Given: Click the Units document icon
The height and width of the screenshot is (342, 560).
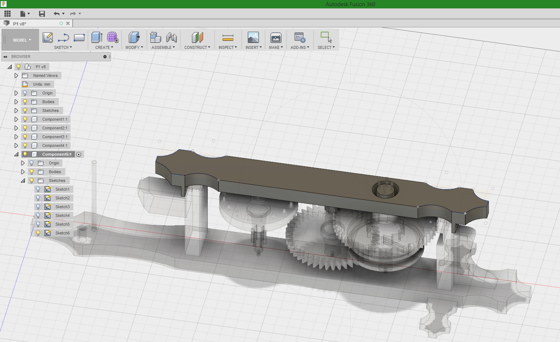Looking at the screenshot, I should point(25,84).
